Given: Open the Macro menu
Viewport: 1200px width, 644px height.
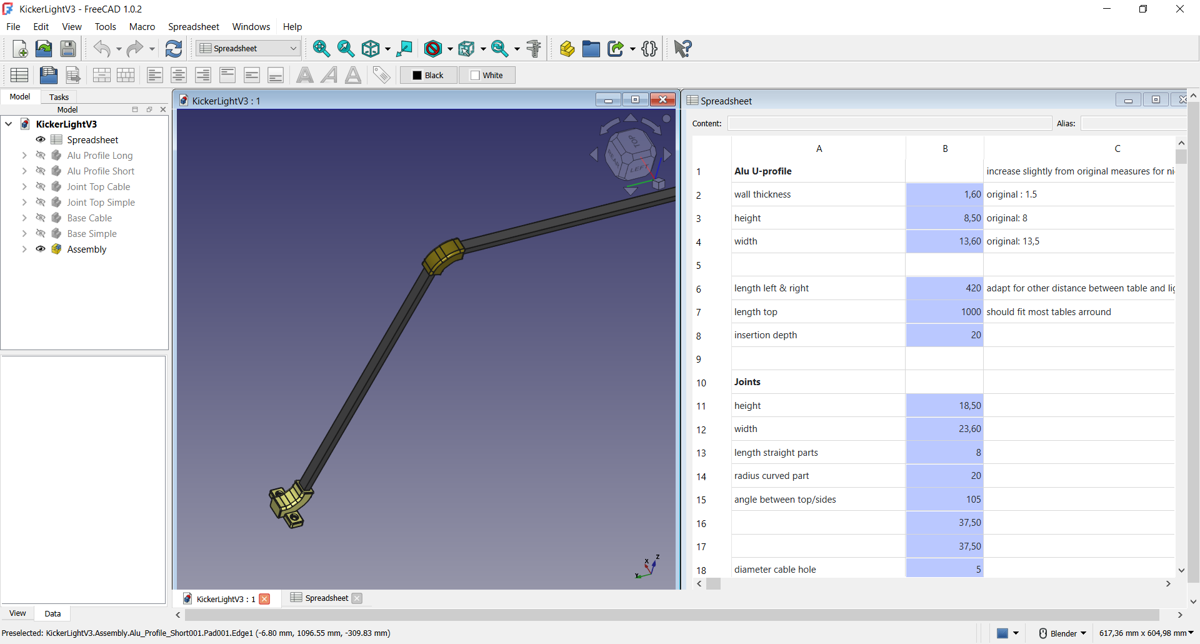Looking at the screenshot, I should coord(142,27).
